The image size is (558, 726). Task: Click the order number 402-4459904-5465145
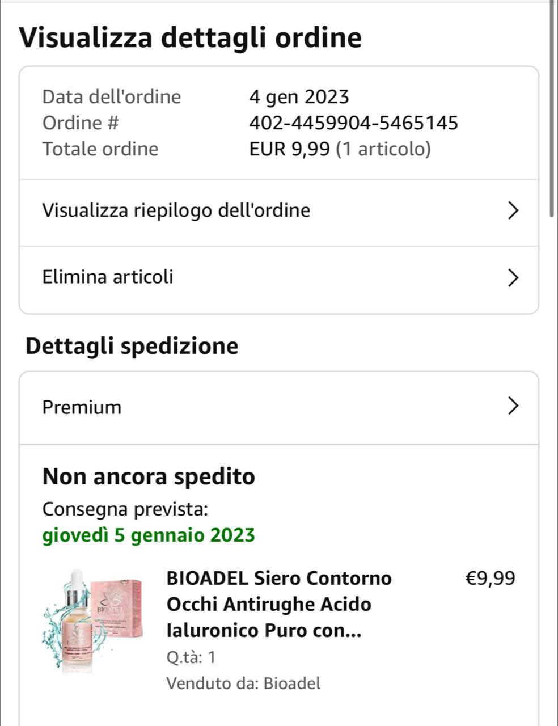click(x=353, y=123)
